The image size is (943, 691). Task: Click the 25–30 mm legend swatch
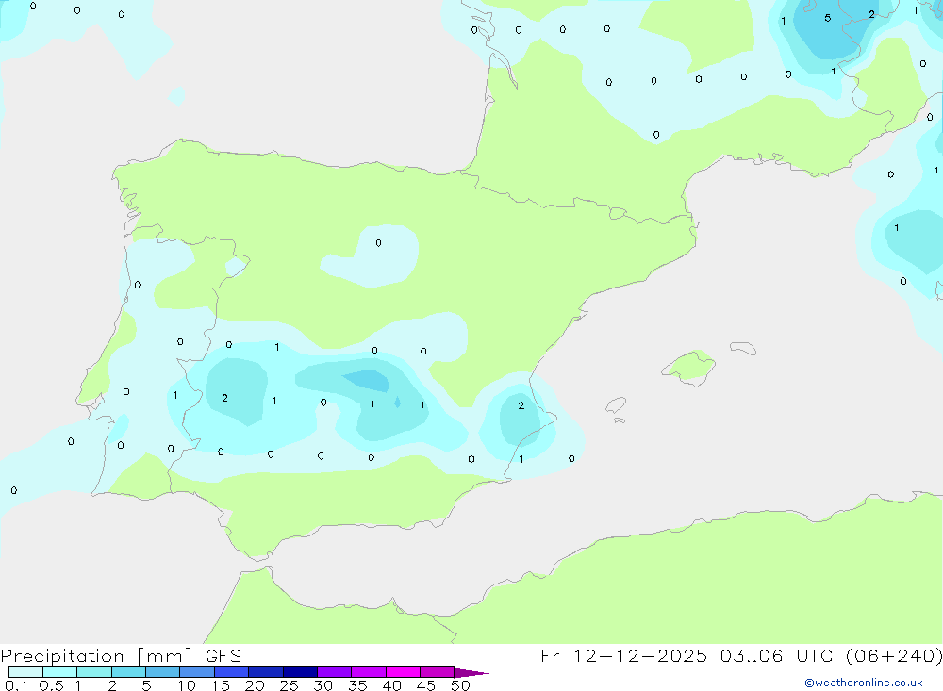300,672
